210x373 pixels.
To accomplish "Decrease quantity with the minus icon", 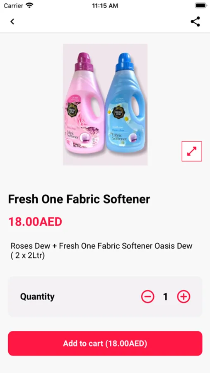I will point(148,296).
